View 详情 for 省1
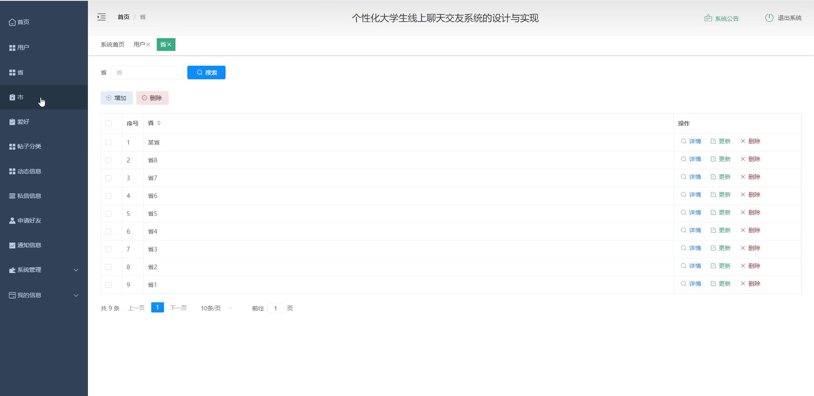 [x=691, y=284]
